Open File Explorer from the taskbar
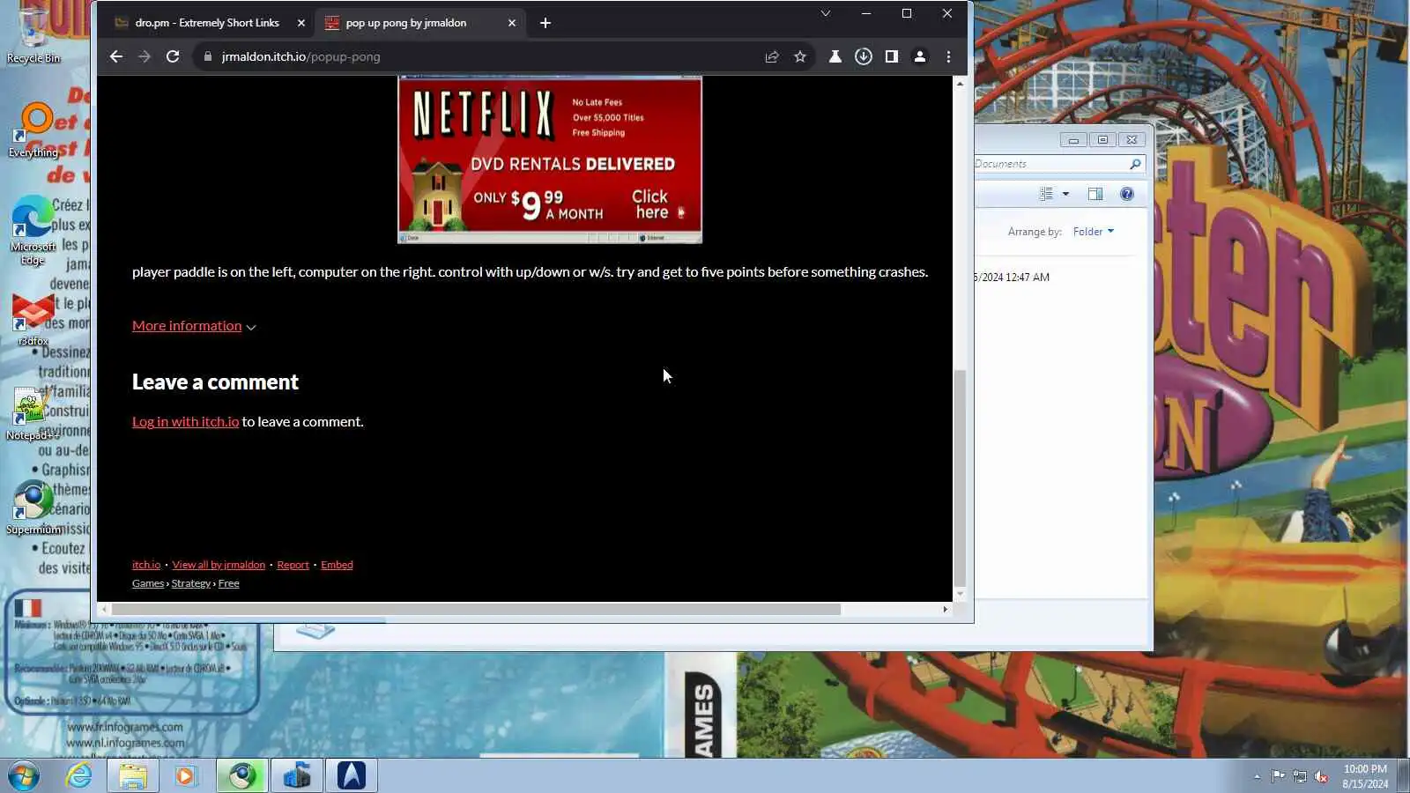Viewport: 1410px width, 793px height. coord(133,776)
